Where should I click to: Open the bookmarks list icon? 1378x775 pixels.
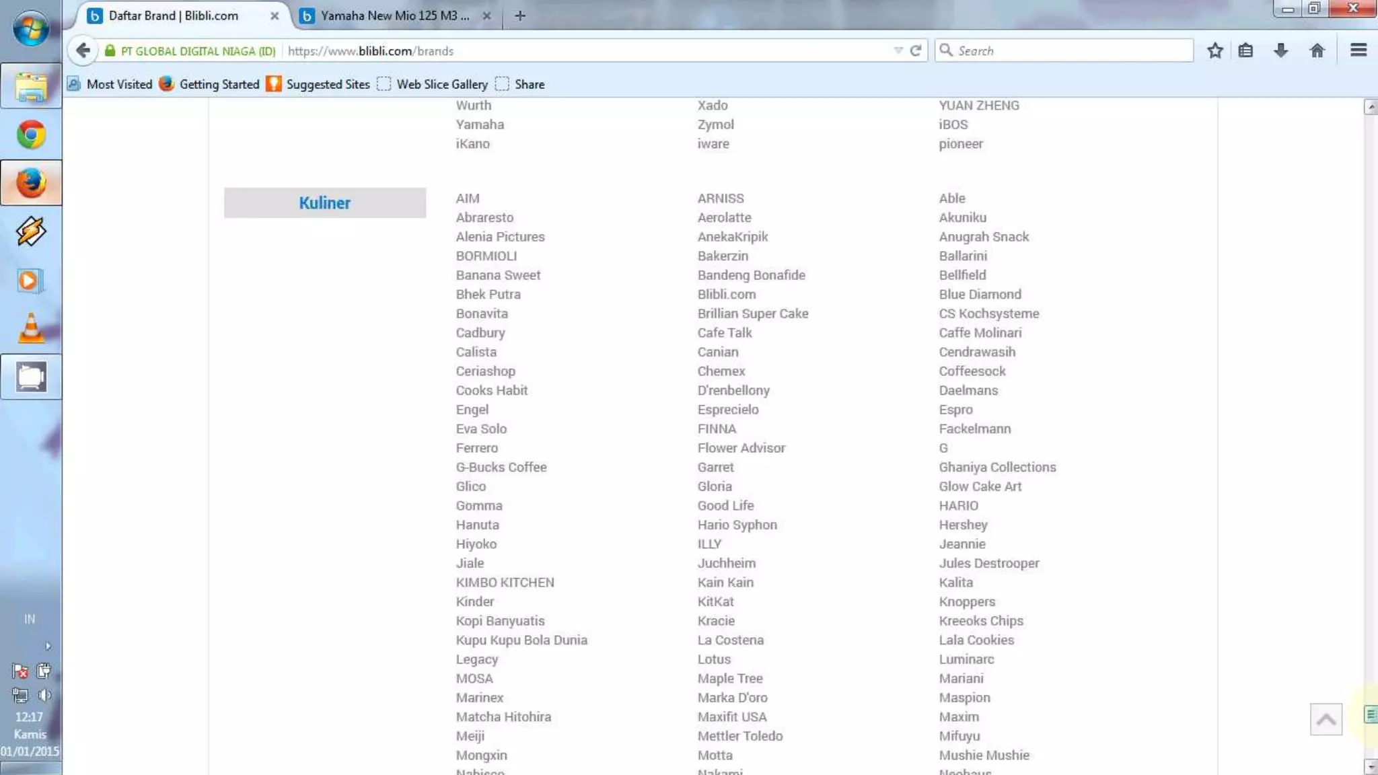1245,50
